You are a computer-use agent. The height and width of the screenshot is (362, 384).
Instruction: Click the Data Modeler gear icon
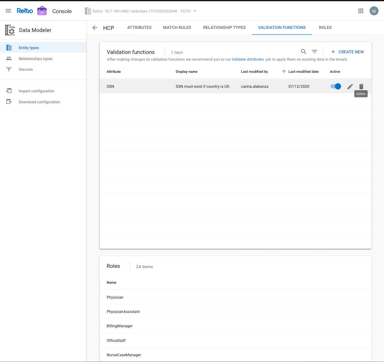click(10, 30)
